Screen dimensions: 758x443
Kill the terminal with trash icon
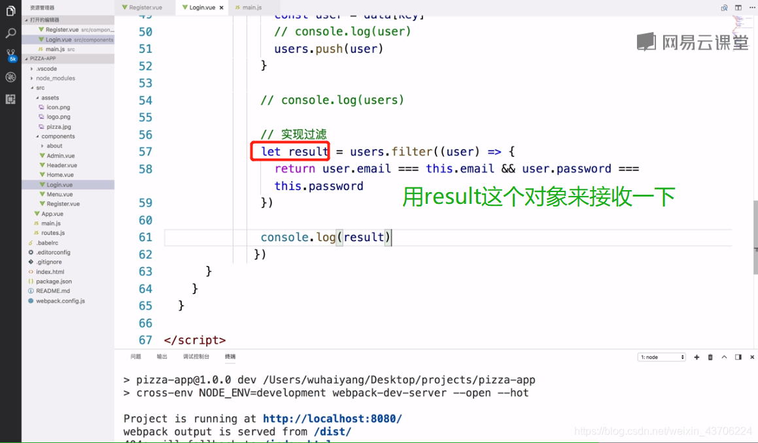coord(710,357)
